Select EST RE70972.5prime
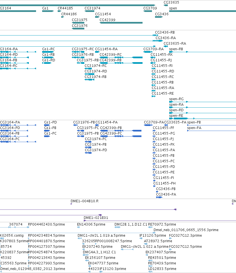The width and height of the screenshot is (236, 273). [162, 224]
